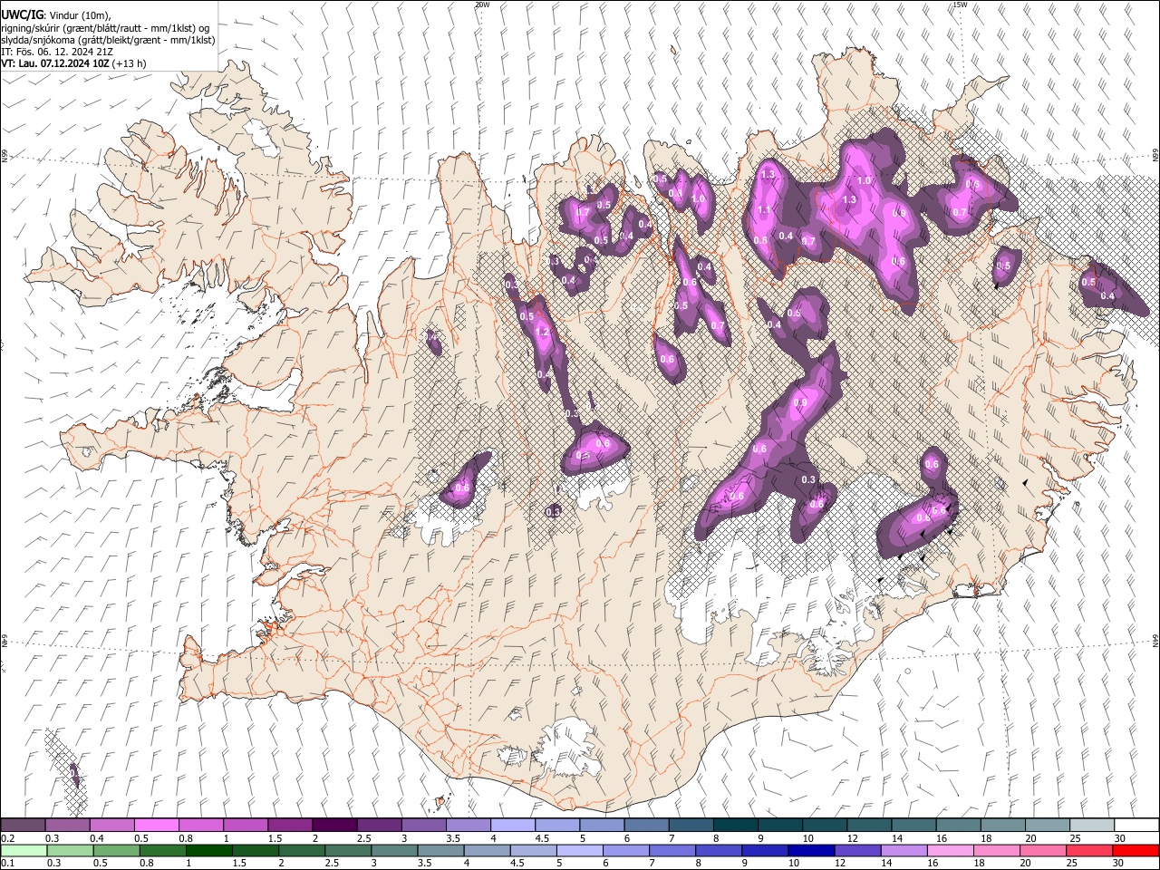Click the '1.1' precipitation value on the map

[764, 210]
